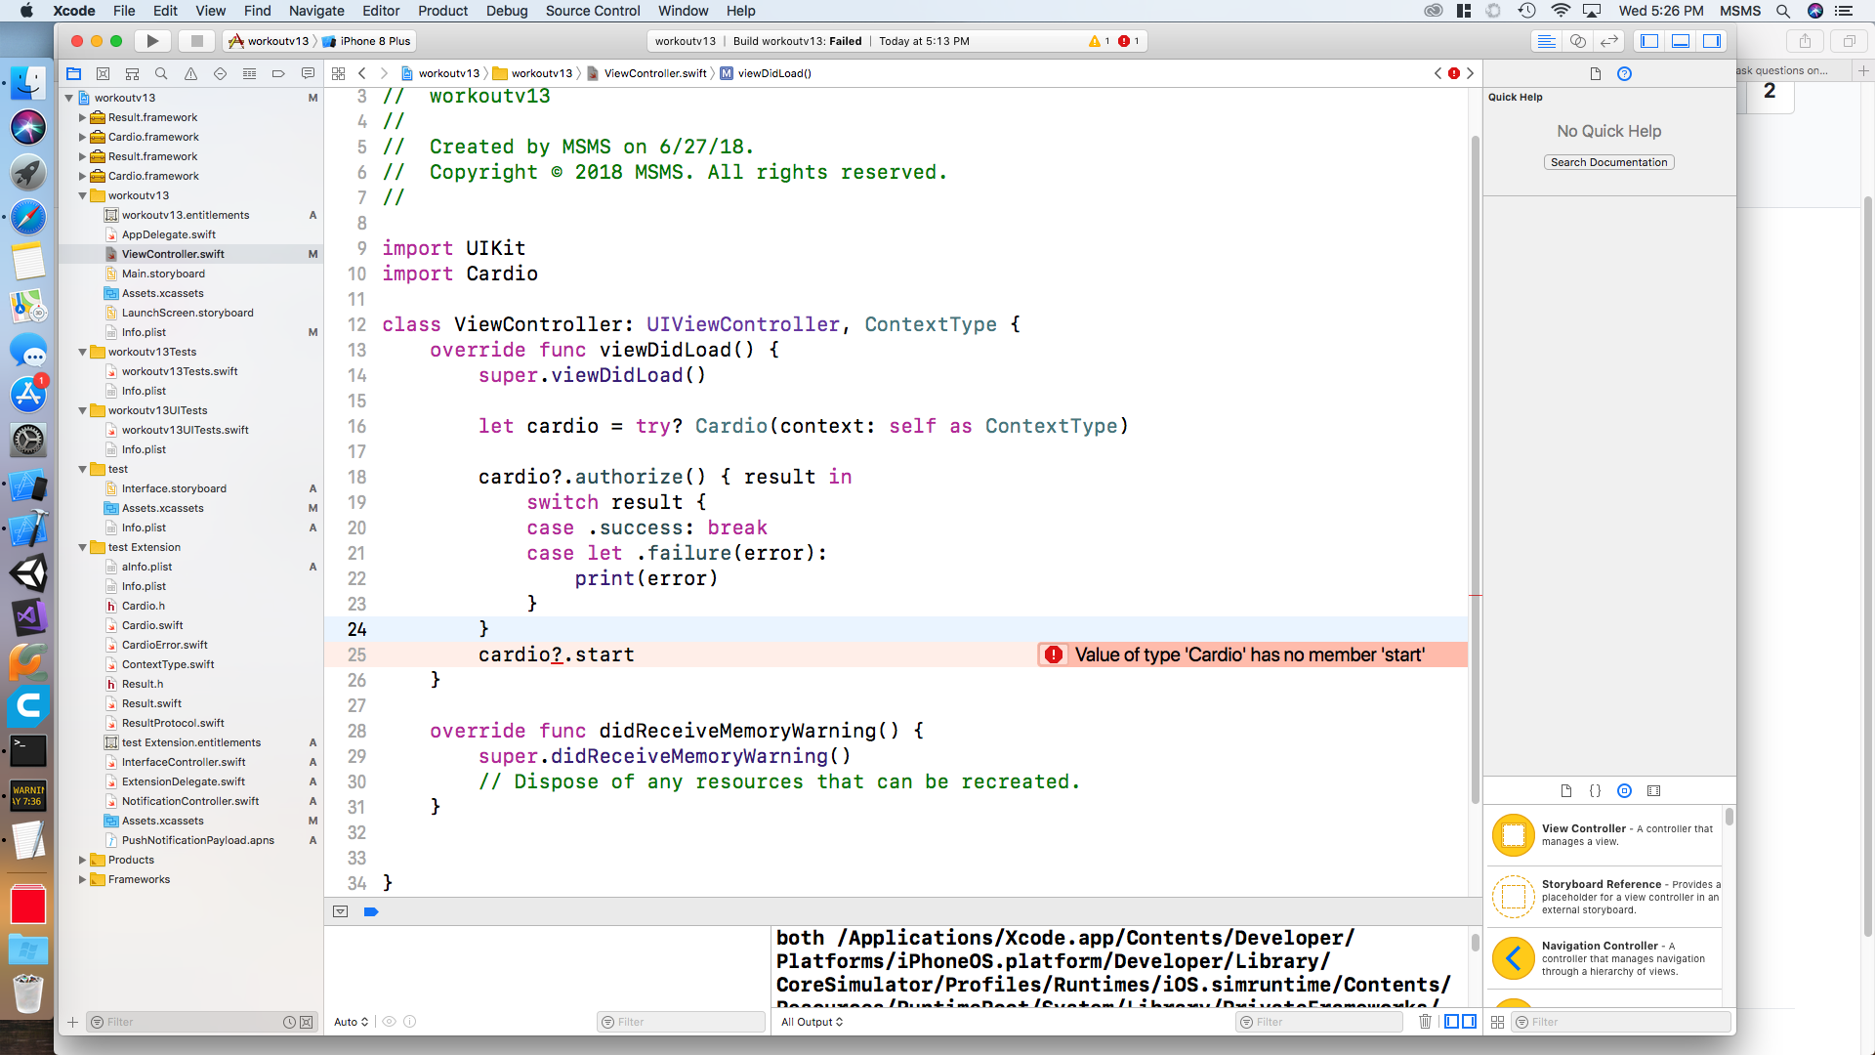Toggle the Debug area visibility
The image size is (1875, 1055).
click(1681, 41)
